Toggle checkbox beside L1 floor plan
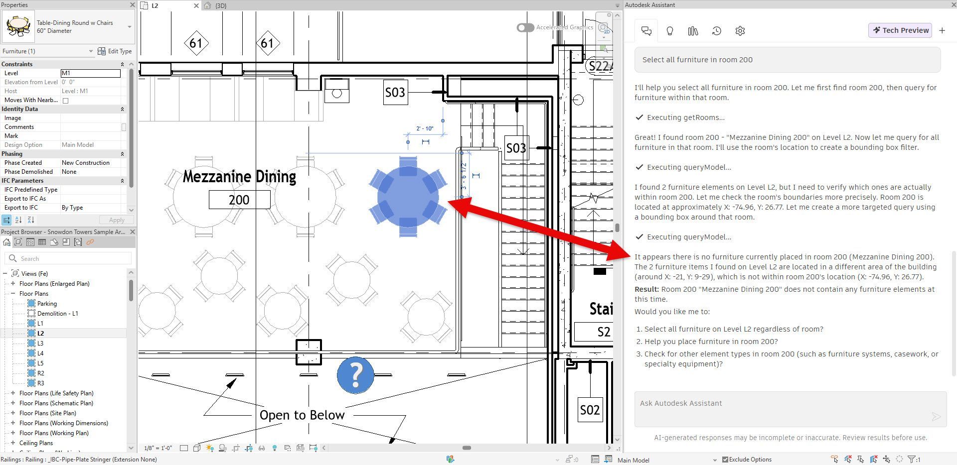Image resolution: width=957 pixels, height=465 pixels. (31, 324)
